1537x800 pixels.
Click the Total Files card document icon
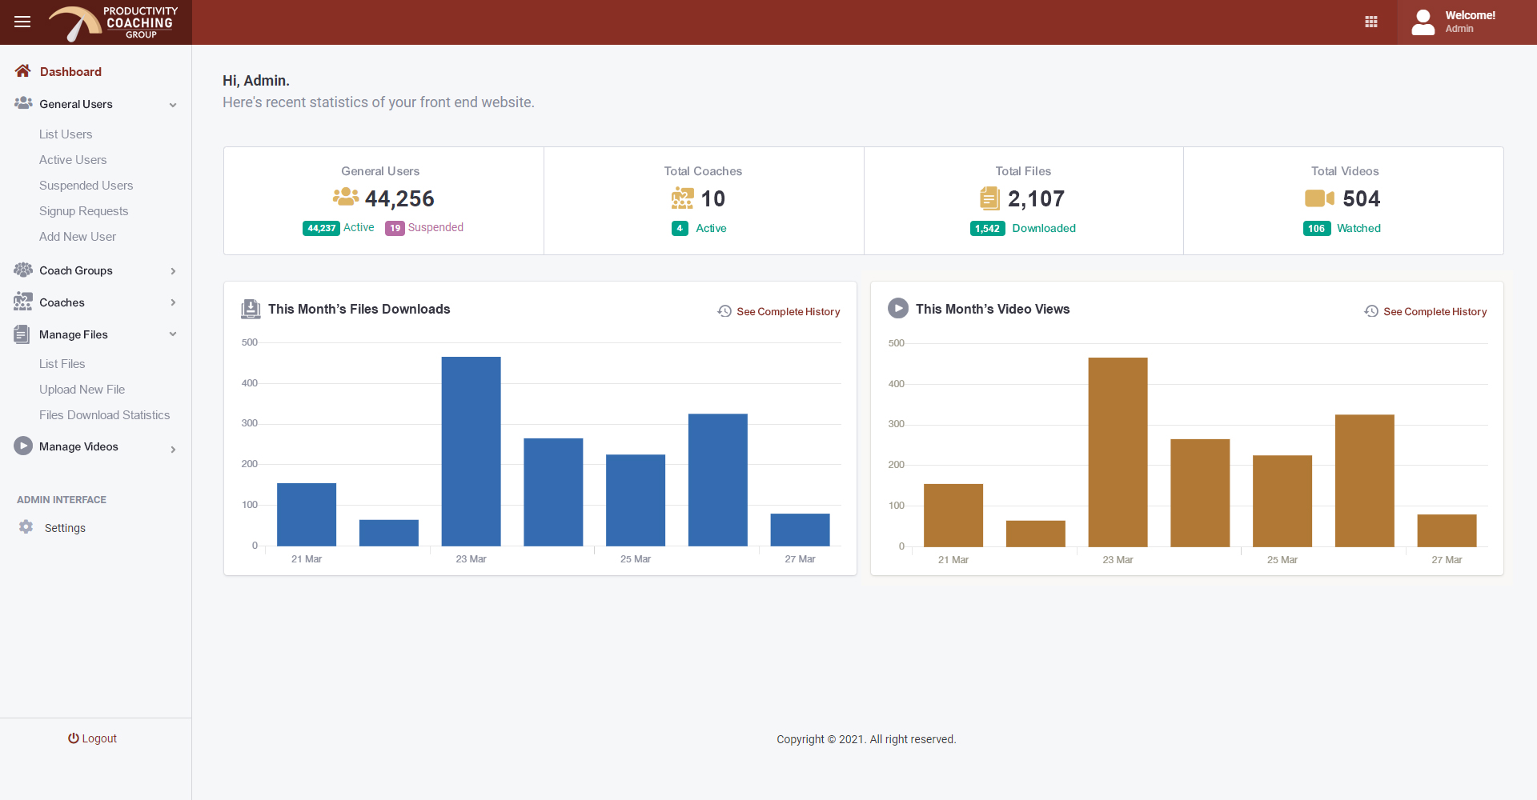tap(990, 198)
